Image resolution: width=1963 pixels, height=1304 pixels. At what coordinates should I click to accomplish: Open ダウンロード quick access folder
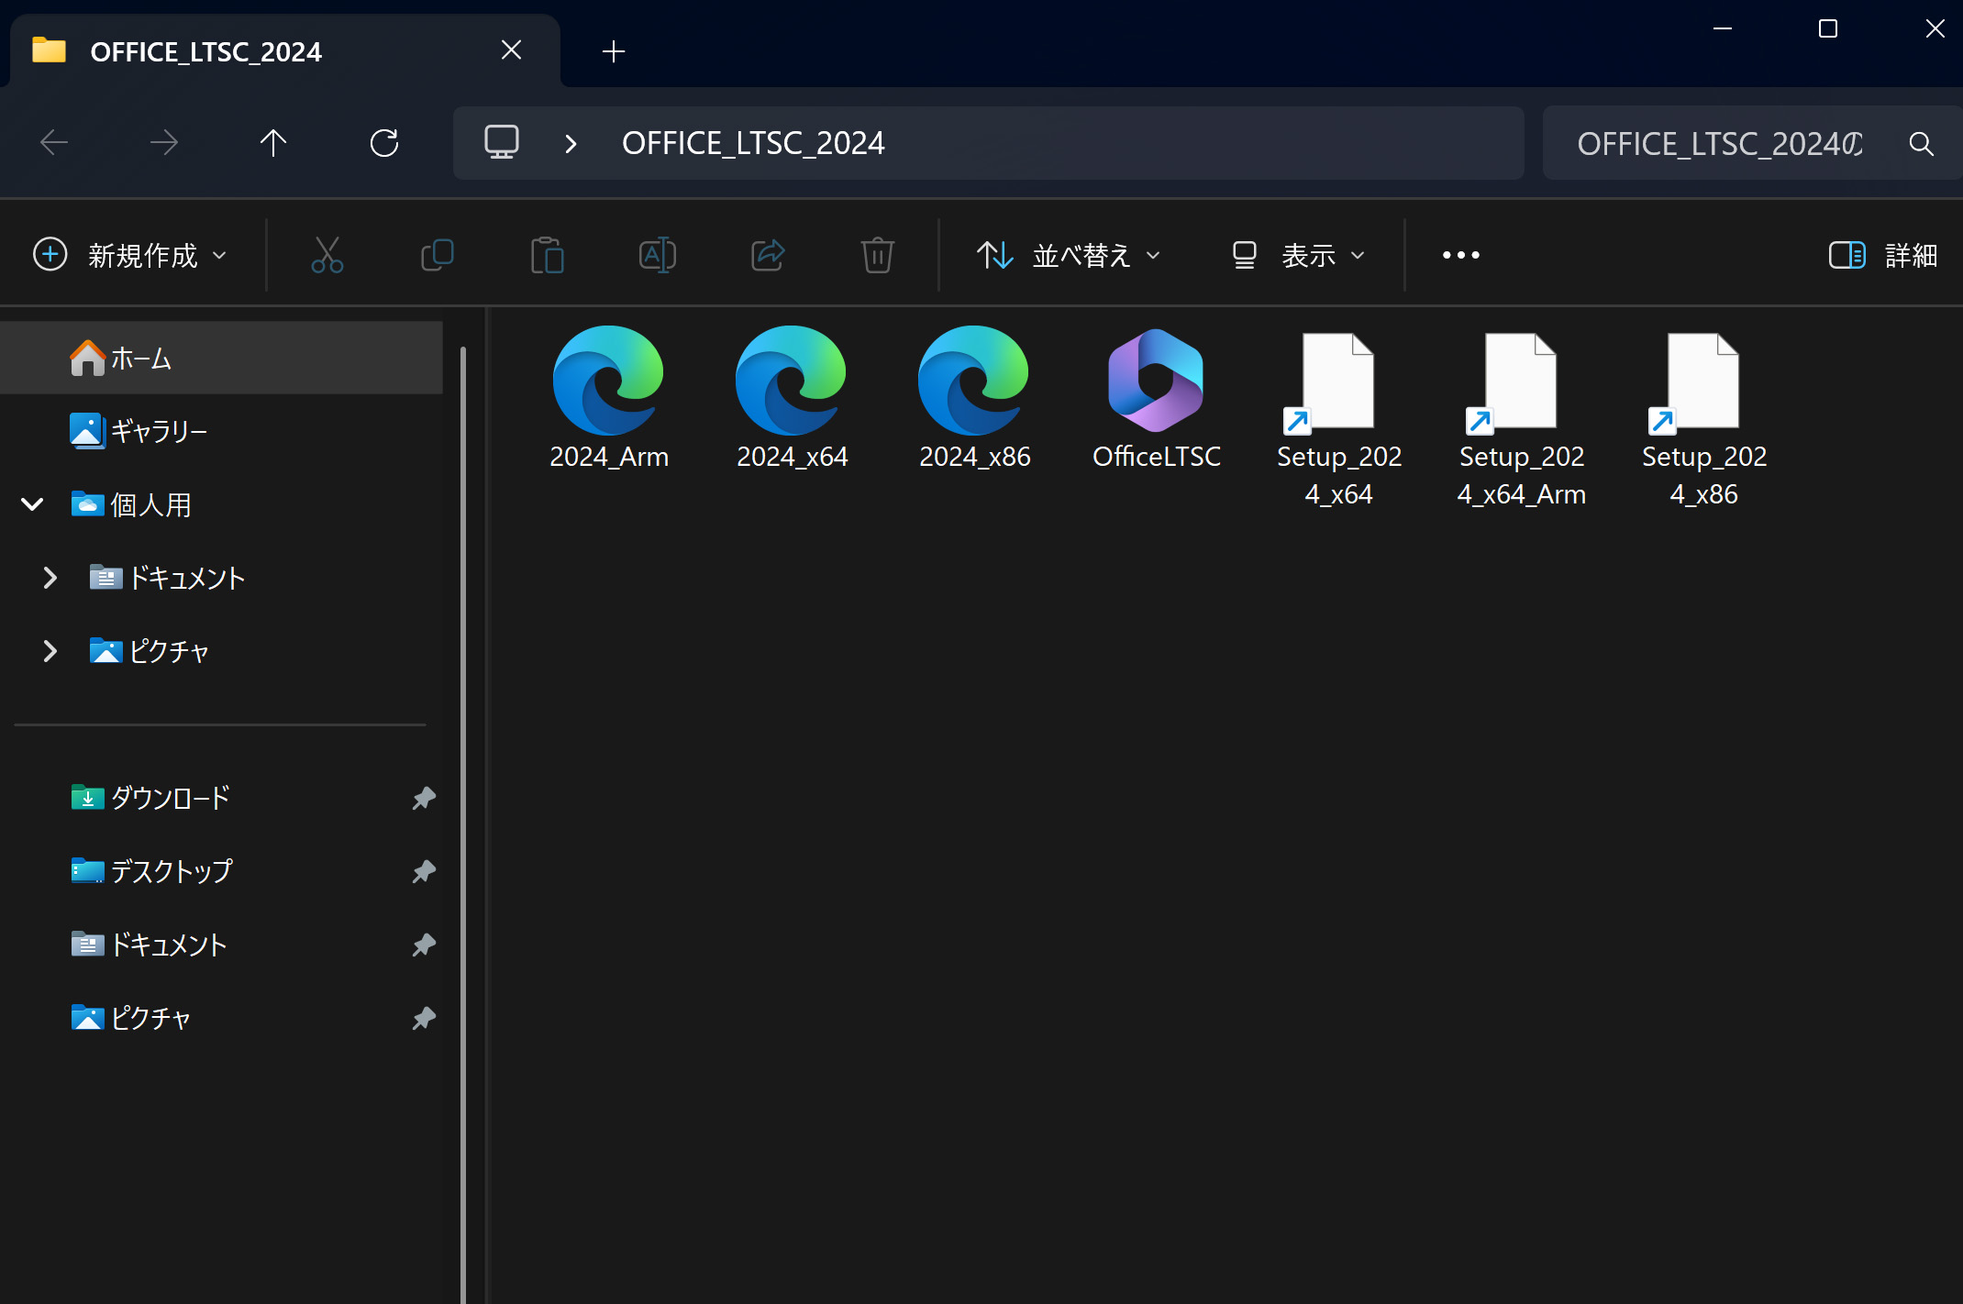pos(170,798)
